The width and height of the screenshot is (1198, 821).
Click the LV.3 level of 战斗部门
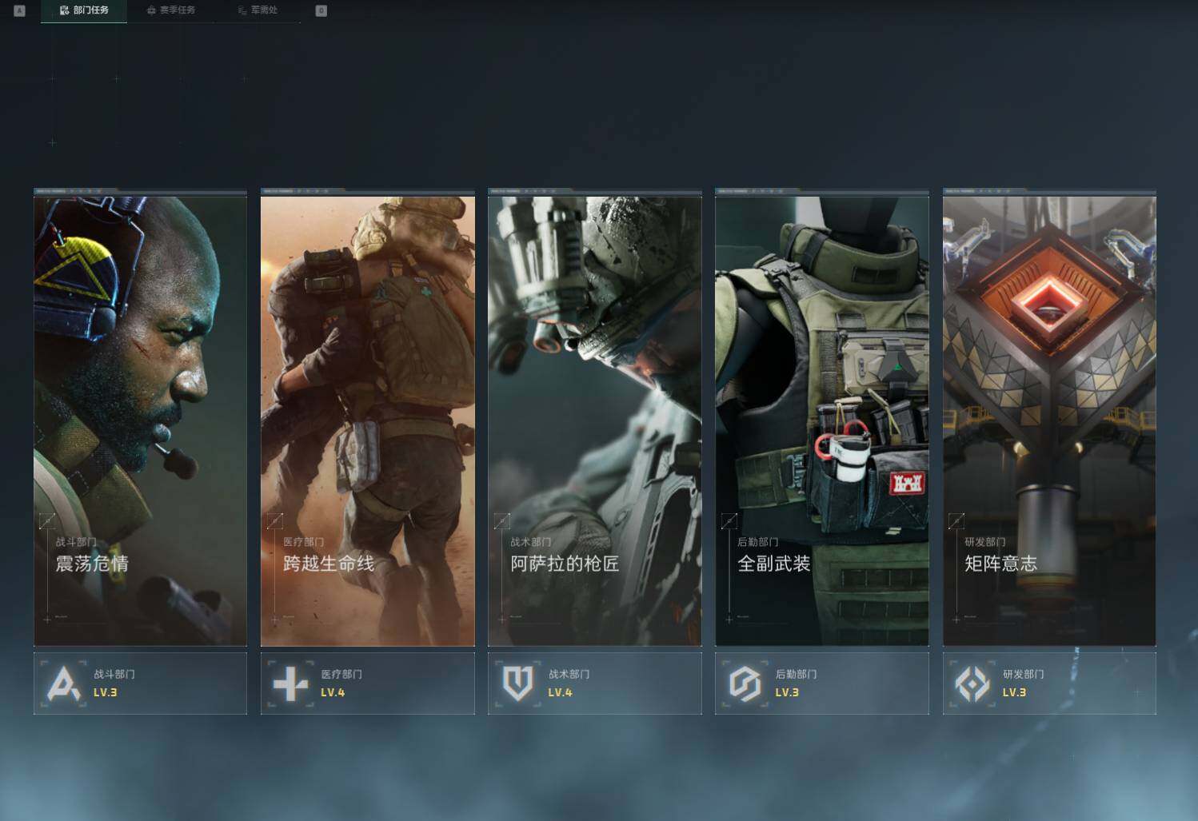point(106,692)
